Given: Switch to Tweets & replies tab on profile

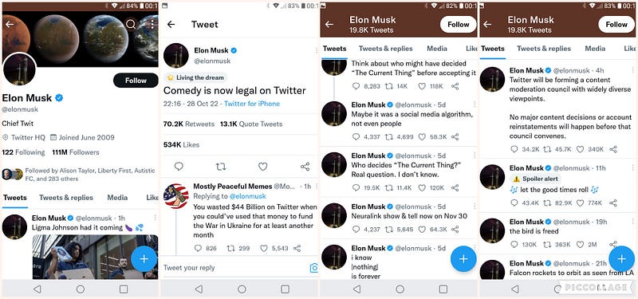Looking at the screenshot, I should click(x=66, y=198).
